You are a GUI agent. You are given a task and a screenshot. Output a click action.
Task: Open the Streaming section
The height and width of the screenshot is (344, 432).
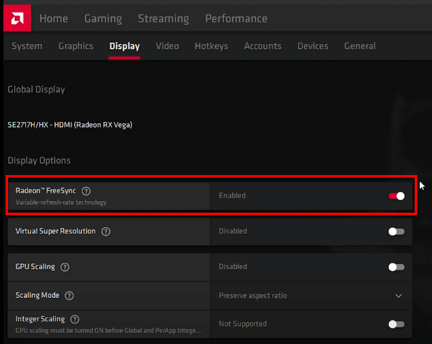[164, 18]
